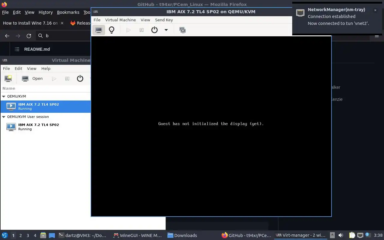The width and height of the screenshot is (384, 240).
Task: Open Firefox Edit menu
Action: [17, 12]
